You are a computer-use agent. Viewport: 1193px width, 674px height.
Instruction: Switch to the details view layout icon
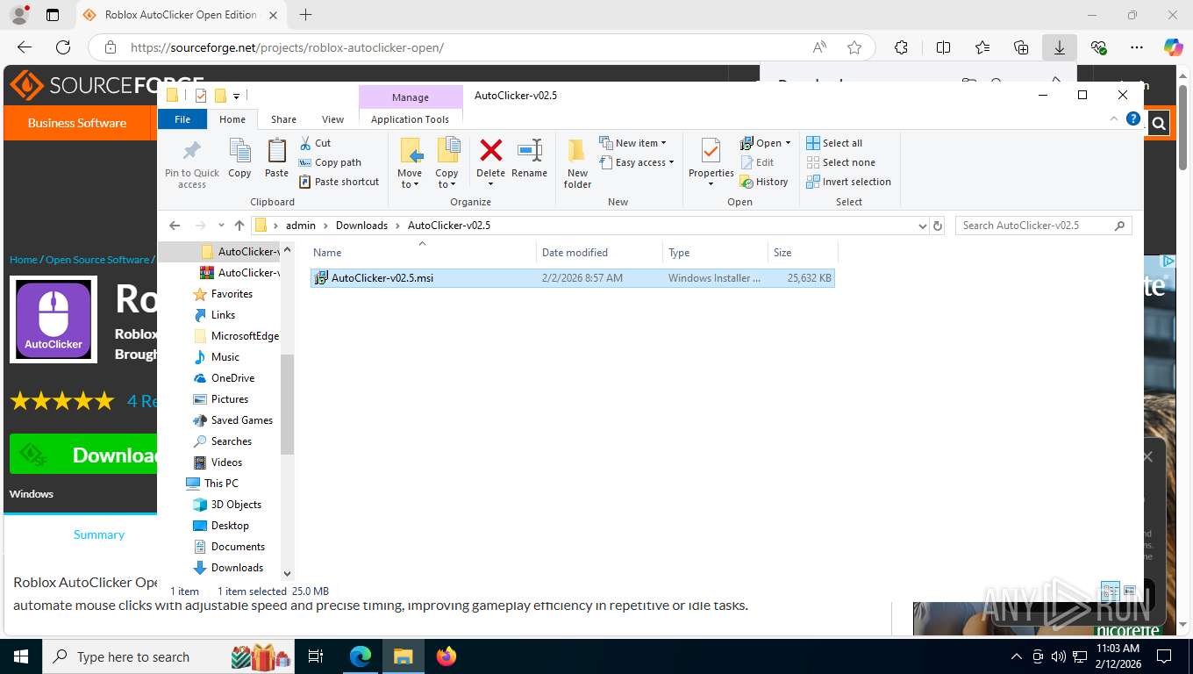click(1110, 591)
